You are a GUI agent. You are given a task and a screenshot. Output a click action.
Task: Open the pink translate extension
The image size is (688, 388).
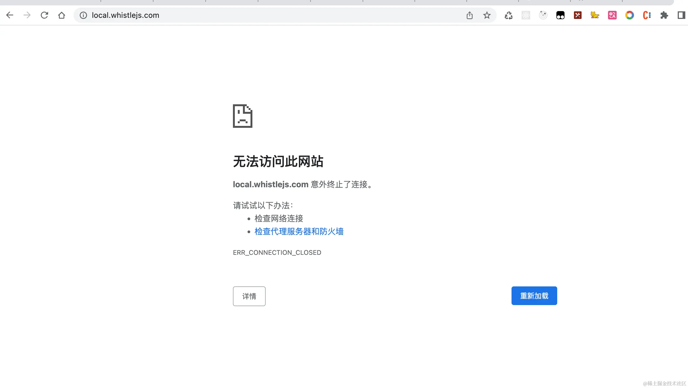pos(612,15)
